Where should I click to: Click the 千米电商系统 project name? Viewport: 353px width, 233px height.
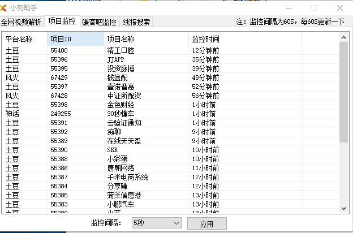point(127,177)
